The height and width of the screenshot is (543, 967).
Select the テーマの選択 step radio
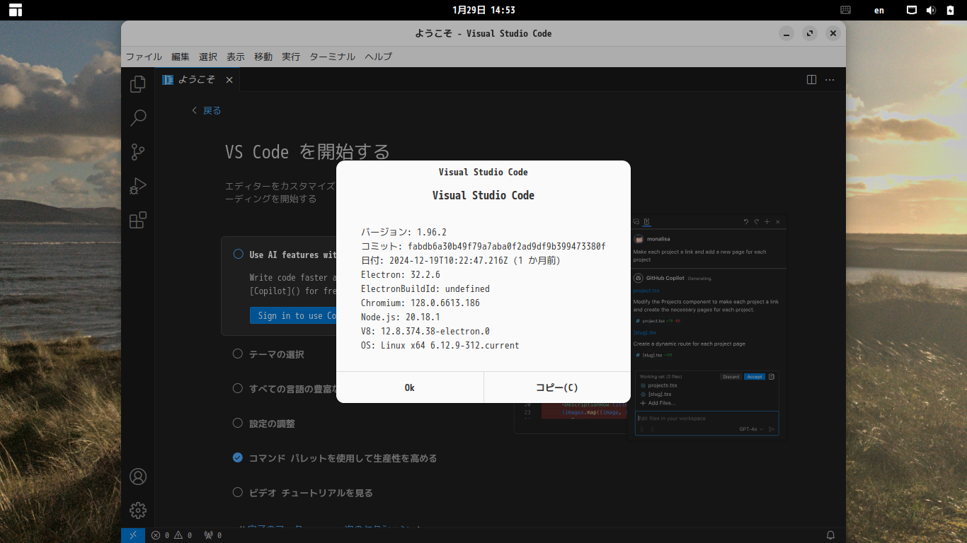(x=238, y=354)
